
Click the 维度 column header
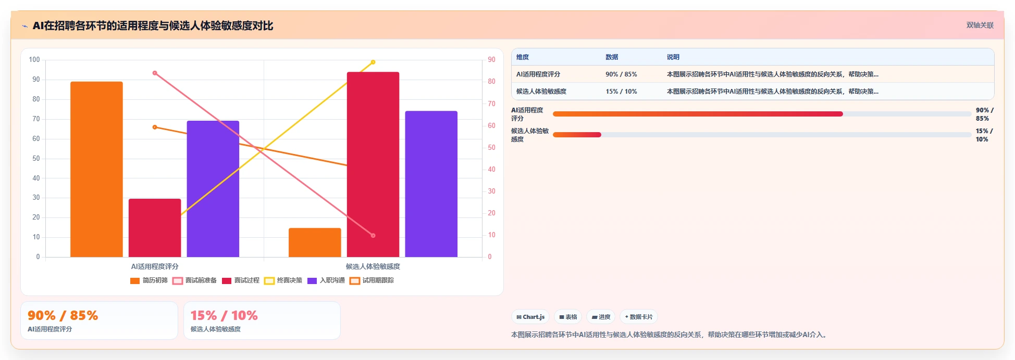coord(523,57)
